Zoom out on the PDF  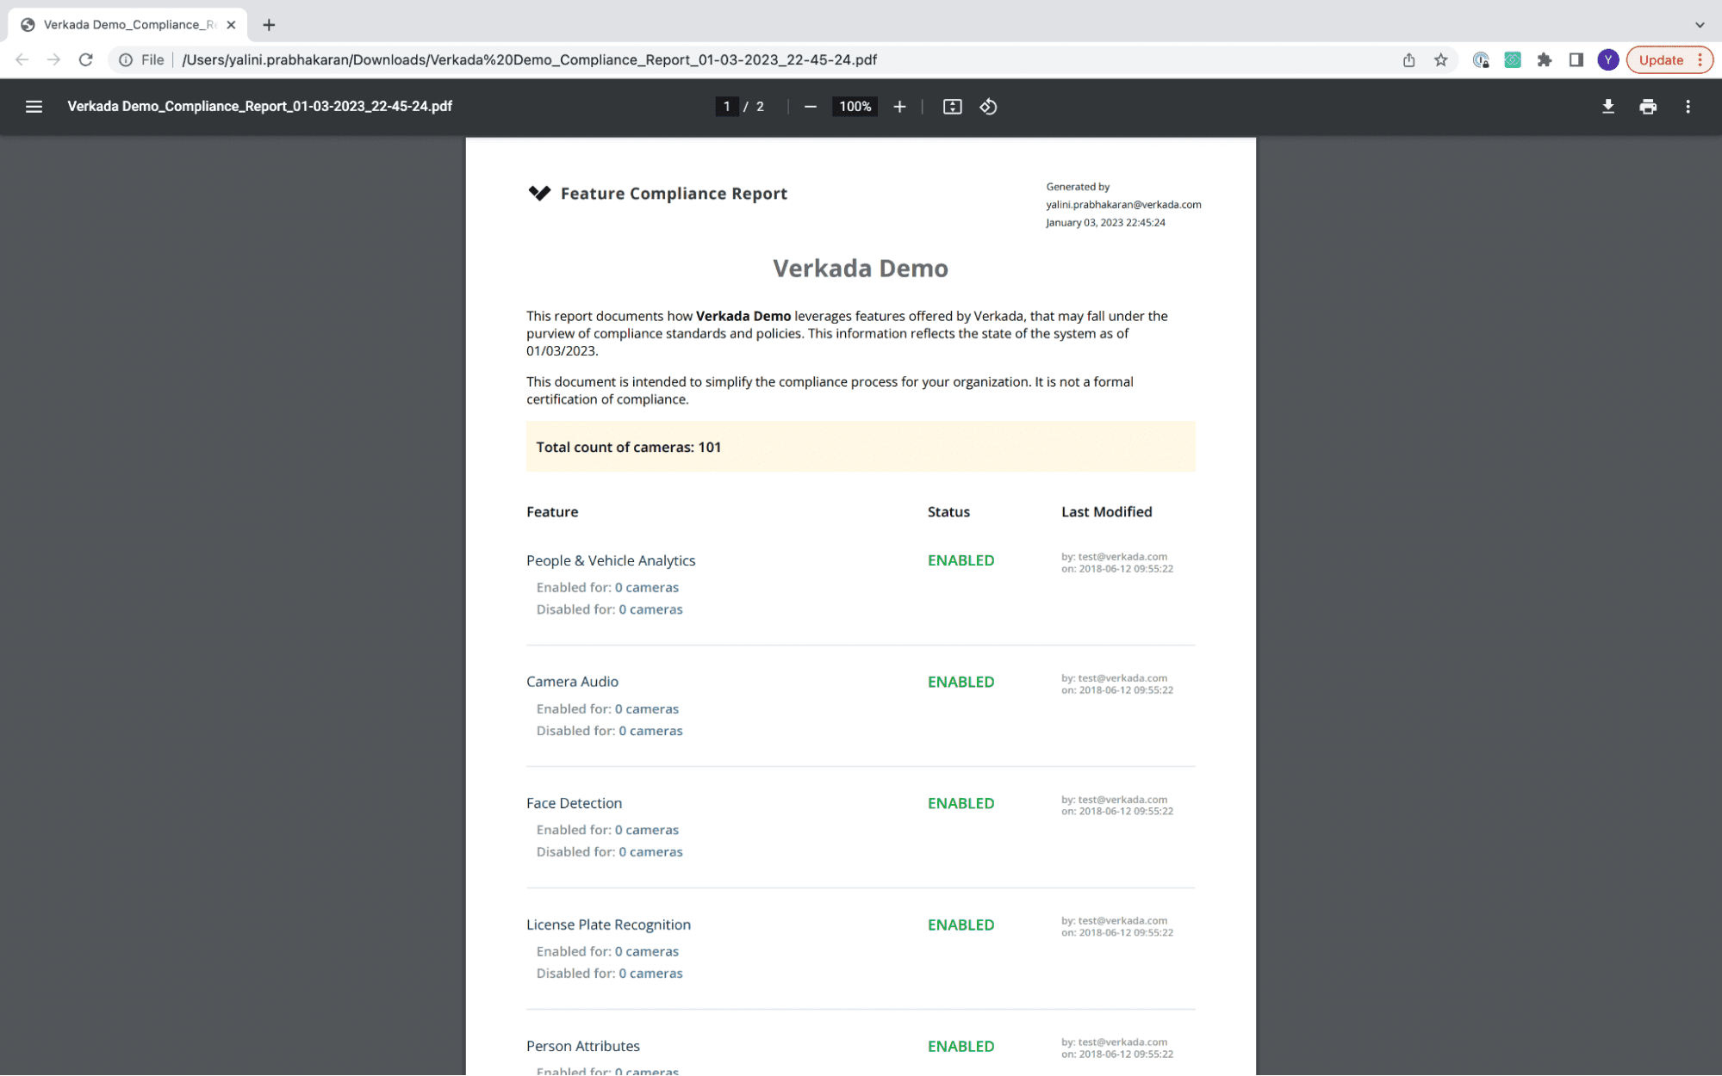click(x=810, y=107)
